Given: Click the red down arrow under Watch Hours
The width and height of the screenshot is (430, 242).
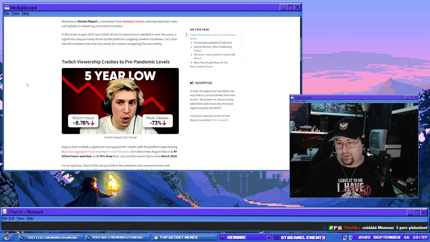Looking at the screenshot, I should 92,123.
